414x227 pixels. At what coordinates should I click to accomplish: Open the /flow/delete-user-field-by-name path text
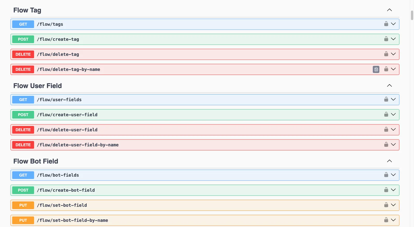tap(78, 145)
